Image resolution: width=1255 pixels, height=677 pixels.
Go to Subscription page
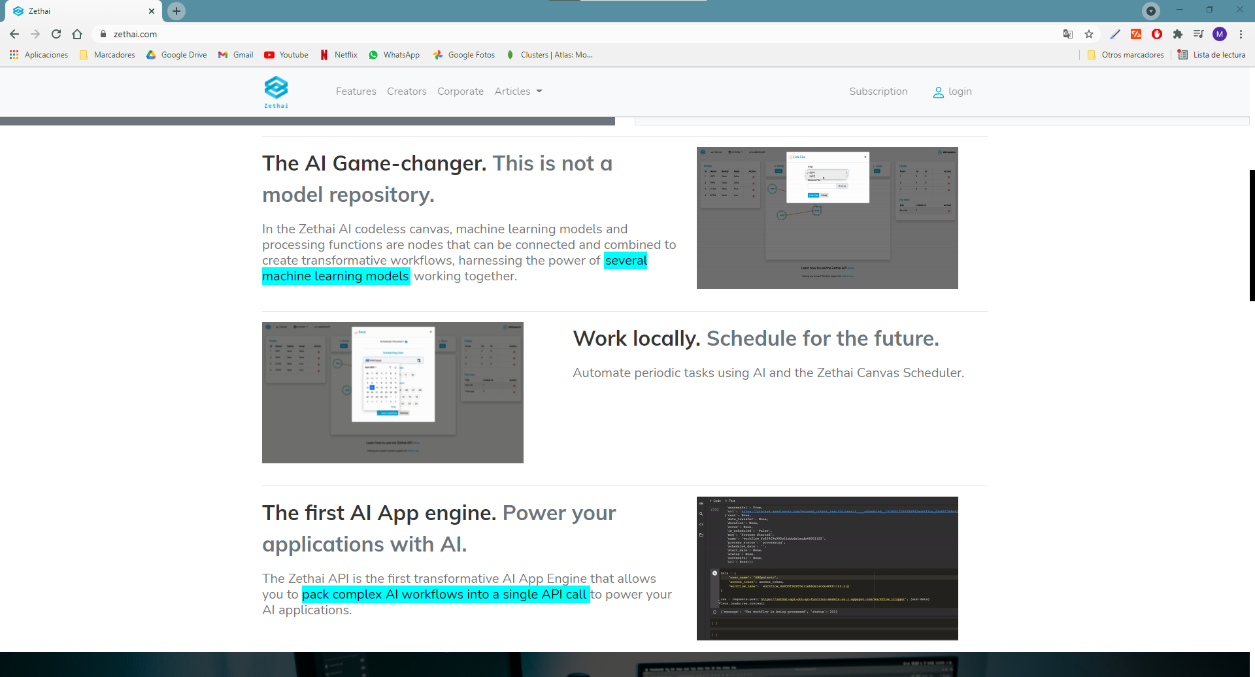(x=878, y=91)
